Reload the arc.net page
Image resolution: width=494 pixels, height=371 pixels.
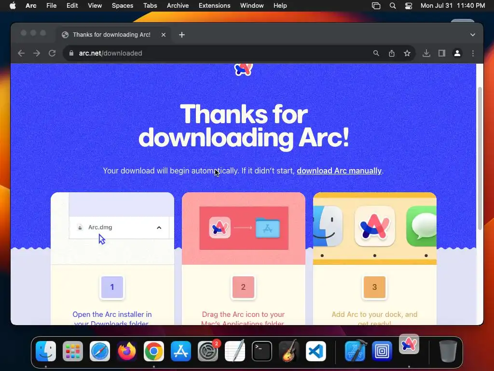point(52,53)
